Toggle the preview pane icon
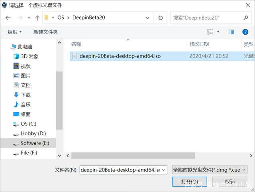Viewport: 255px width, 192px height. 231,32
